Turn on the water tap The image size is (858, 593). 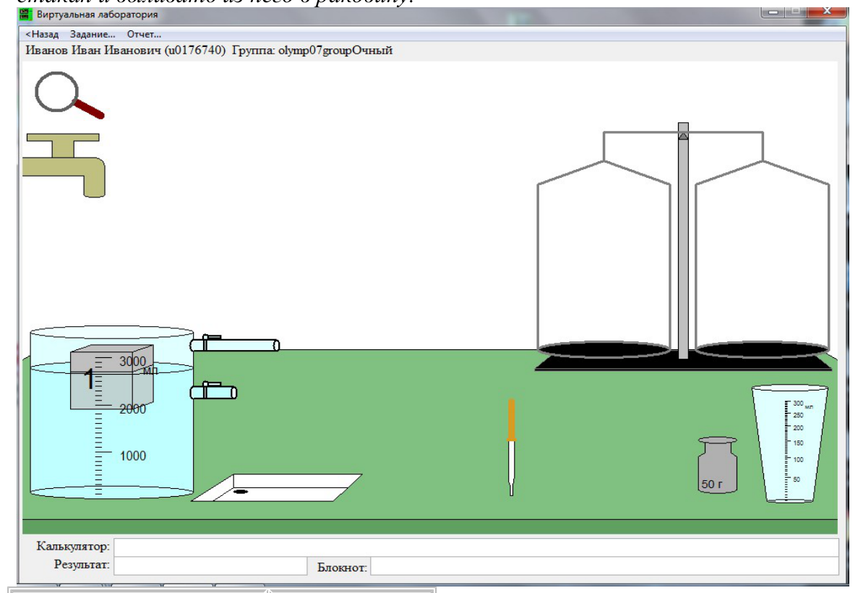[64, 165]
